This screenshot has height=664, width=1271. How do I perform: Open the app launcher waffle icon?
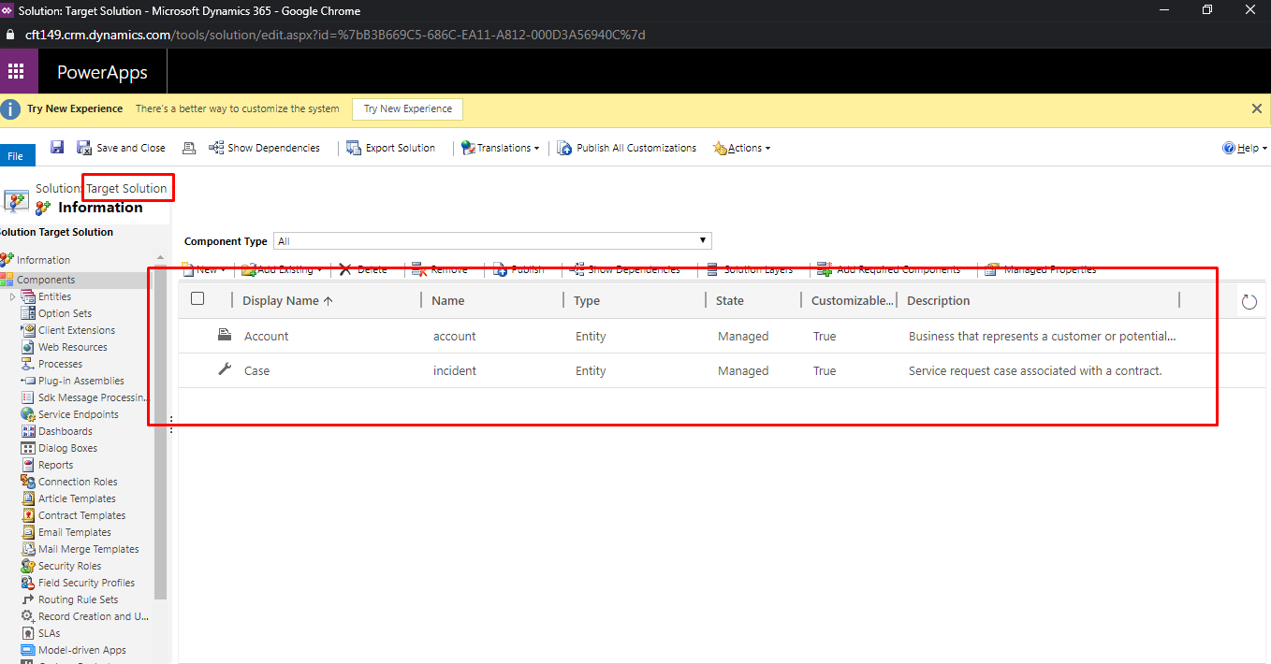point(16,72)
